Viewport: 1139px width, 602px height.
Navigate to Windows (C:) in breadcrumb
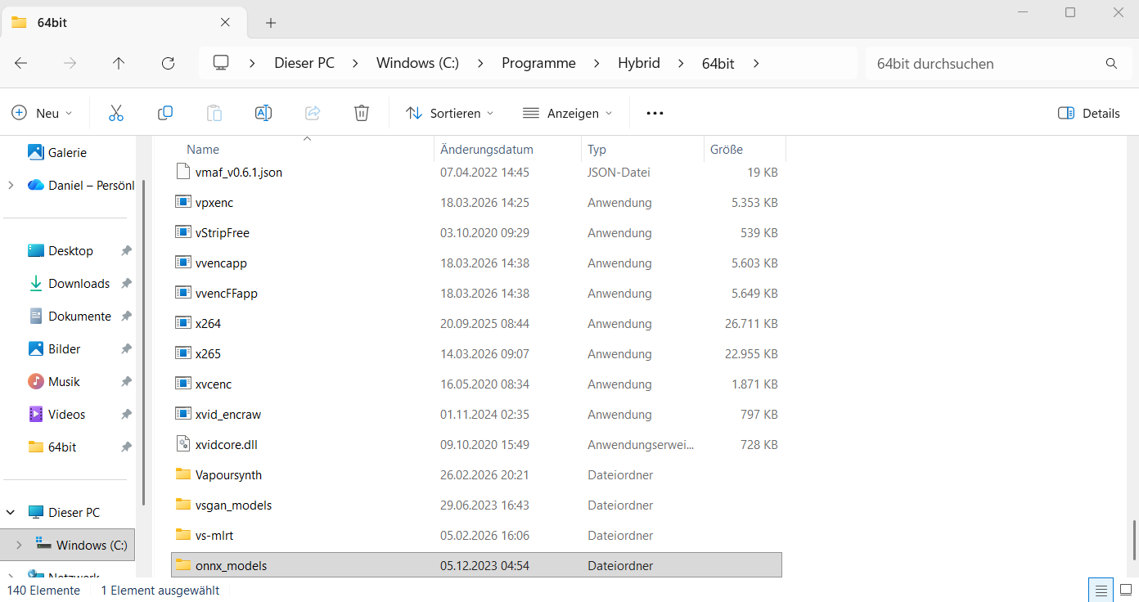(x=417, y=63)
